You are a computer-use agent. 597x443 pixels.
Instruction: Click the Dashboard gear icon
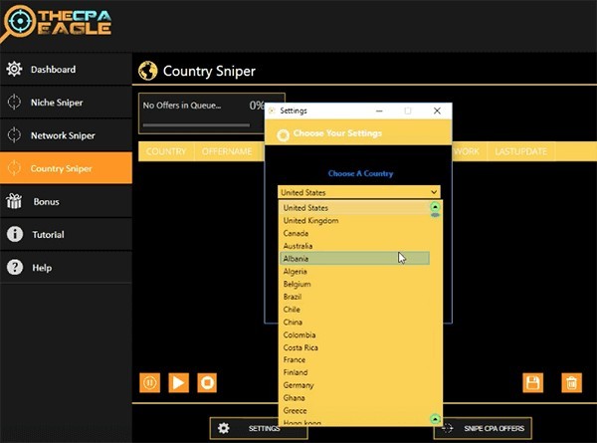[x=14, y=69]
